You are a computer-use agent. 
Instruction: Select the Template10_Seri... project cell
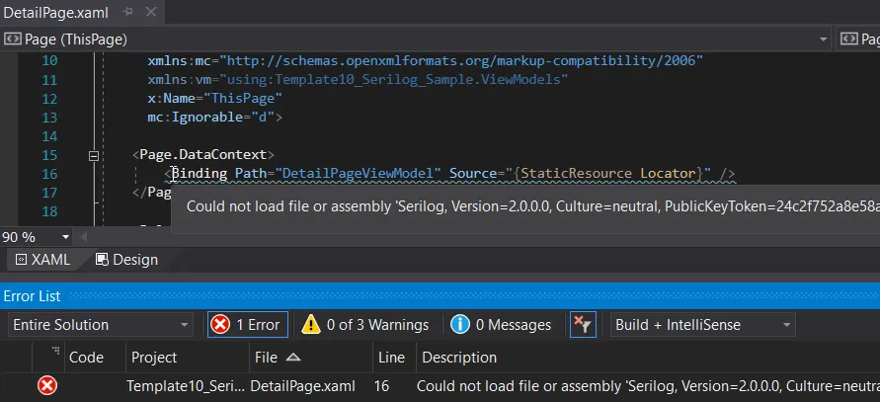186,386
